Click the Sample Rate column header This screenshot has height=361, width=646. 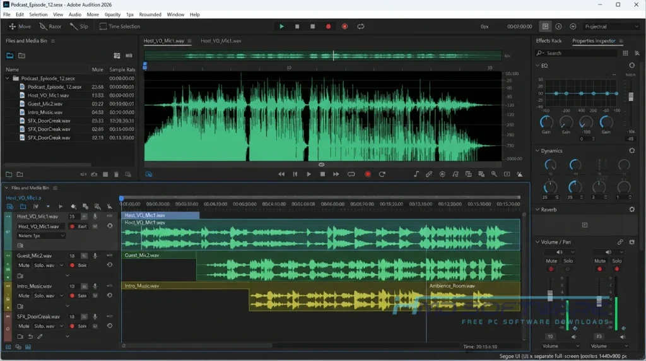point(122,69)
